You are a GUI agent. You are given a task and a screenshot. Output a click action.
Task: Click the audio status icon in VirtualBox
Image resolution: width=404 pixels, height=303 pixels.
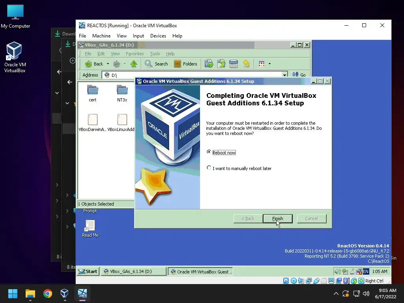click(301, 281)
